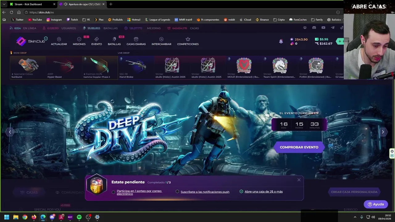Open Firefox from taskbar

[34, 217]
